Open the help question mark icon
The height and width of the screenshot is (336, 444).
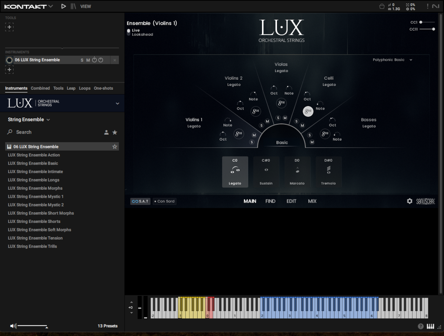[421, 326]
